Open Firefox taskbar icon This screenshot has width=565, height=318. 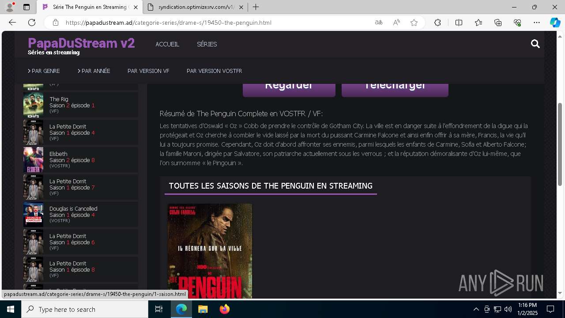(224, 309)
